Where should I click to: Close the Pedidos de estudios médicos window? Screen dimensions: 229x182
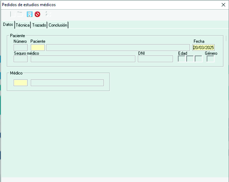[x=223, y=5]
